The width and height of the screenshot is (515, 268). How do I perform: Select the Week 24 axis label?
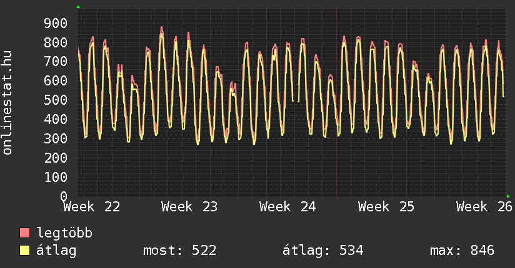pyautogui.click(x=287, y=207)
